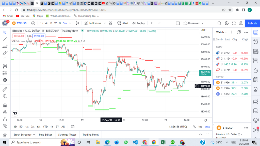Select the zoom in tool
The height and width of the screenshot is (146, 260).
pyautogui.click(x=5, y=96)
